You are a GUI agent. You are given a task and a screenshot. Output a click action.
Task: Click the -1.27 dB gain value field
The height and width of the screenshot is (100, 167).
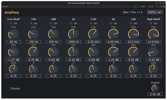[14, 60]
